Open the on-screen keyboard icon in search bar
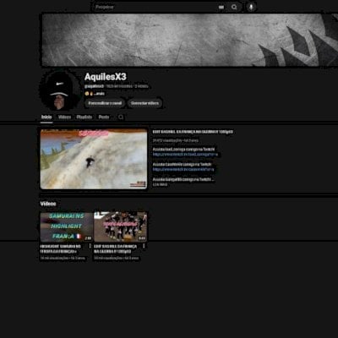Viewport: 338px width, 338px height. point(221,7)
